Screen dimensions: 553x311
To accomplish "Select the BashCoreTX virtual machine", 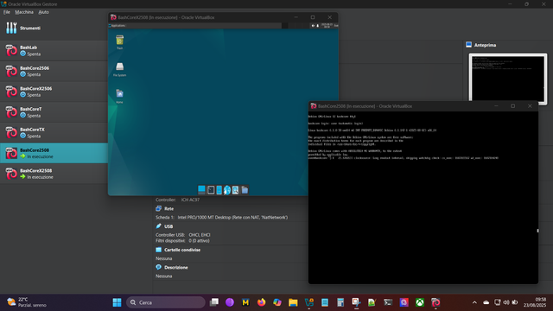I will click(54, 132).
